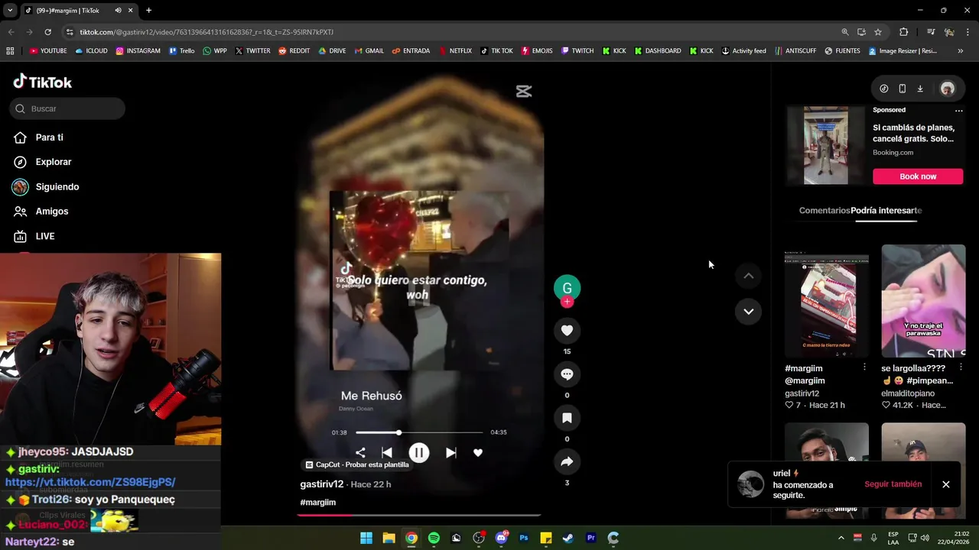The image size is (979, 550).
Task: Open Spotify from the taskbar
Action: pyautogui.click(x=434, y=538)
